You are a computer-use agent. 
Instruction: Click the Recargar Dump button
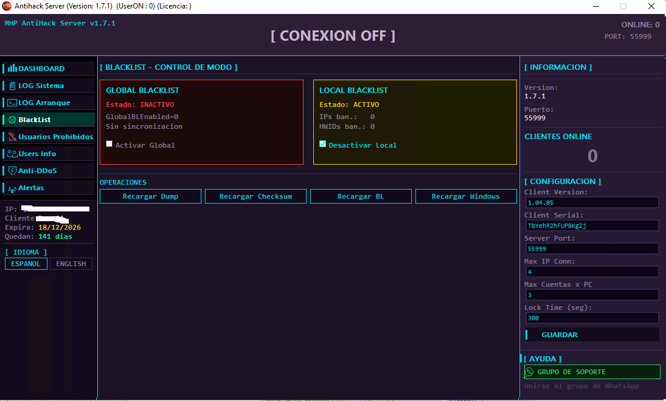tap(150, 196)
